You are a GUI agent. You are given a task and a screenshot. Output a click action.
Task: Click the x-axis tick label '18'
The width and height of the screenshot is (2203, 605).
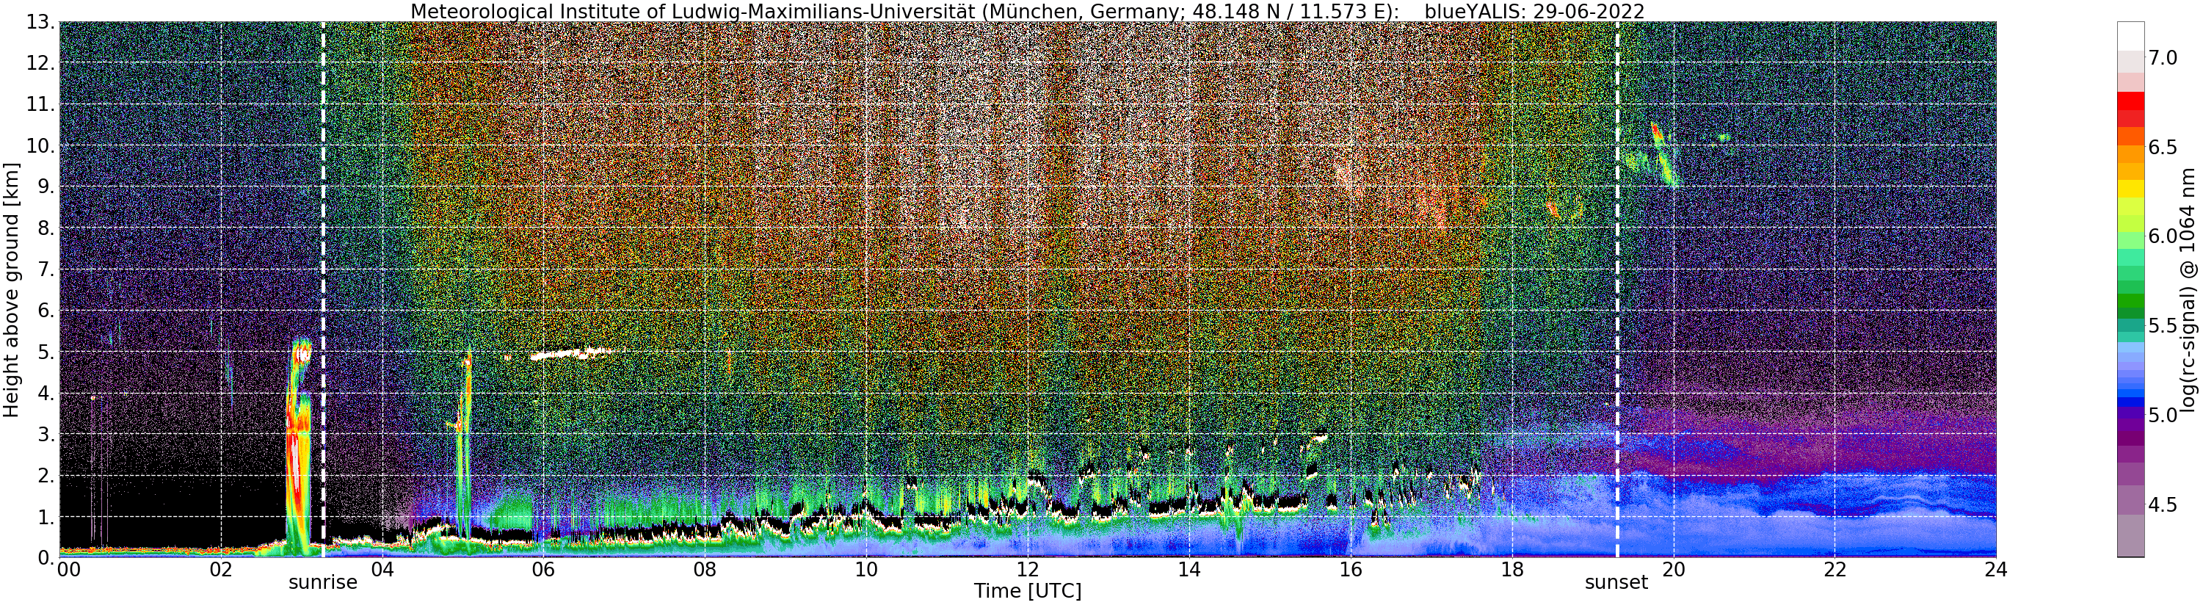[1512, 569]
